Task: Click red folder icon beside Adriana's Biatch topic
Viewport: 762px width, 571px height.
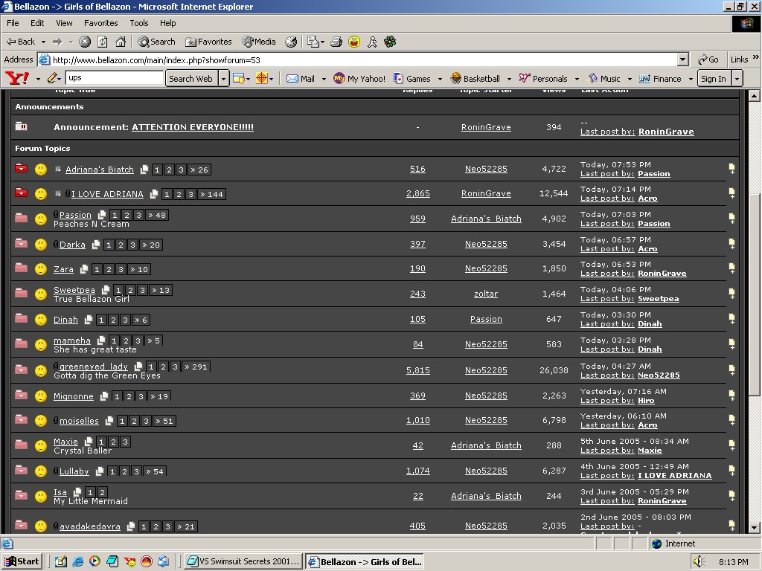Action: (22, 169)
